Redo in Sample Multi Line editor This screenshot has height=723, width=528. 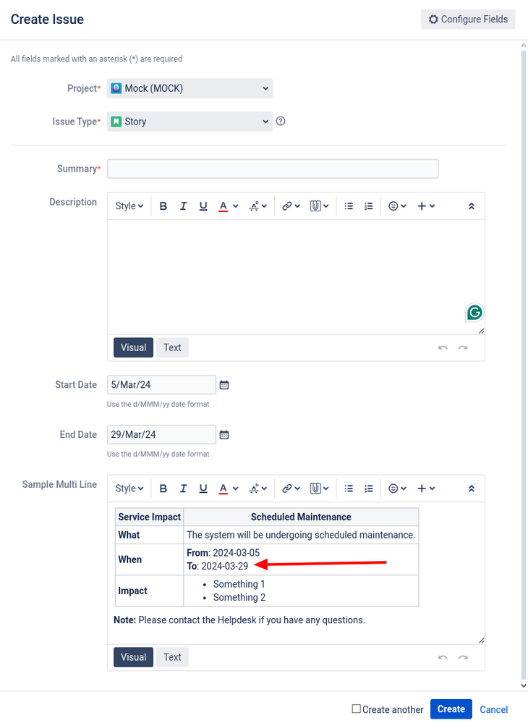pyautogui.click(x=463, y=658)
